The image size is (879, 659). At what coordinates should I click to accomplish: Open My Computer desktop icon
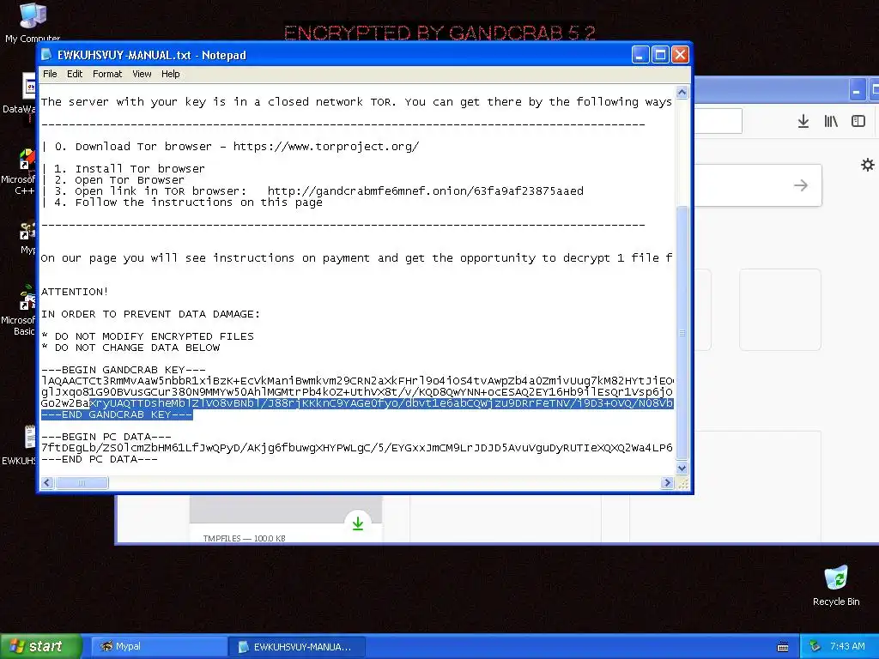[32, 22]
